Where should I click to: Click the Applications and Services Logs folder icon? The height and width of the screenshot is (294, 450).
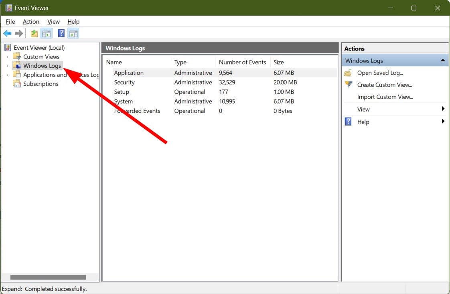point(17,75)
